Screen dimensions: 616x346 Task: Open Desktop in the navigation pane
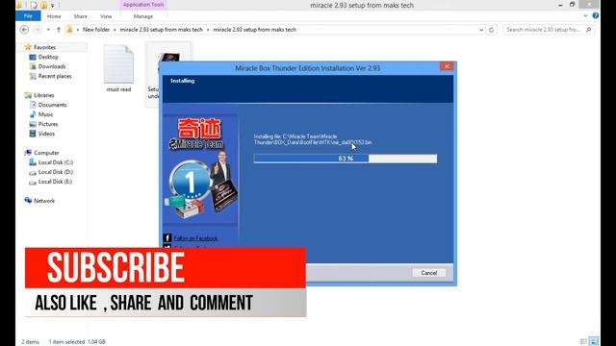(x=48, y=57)
